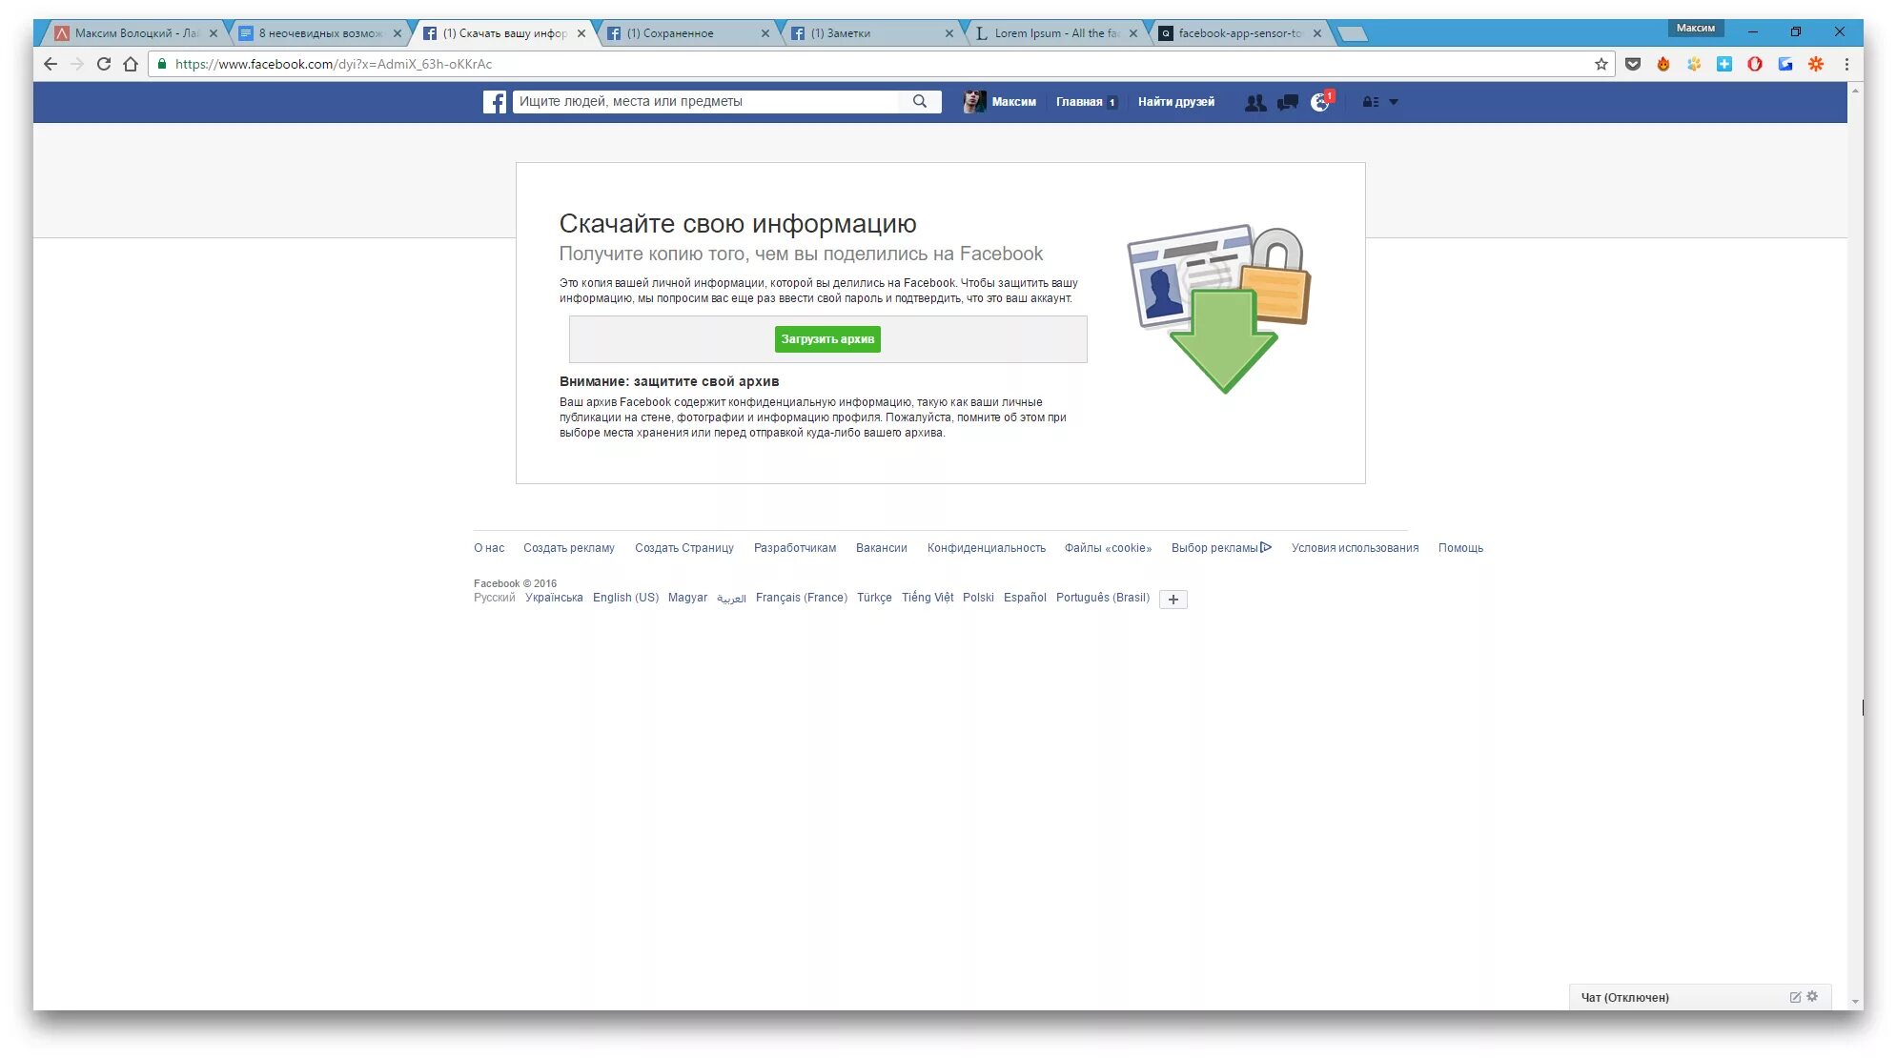This screenshot has height=1058, width=1897.
Task: Switch language to English (US)
Action: click(x=625, y=598)
